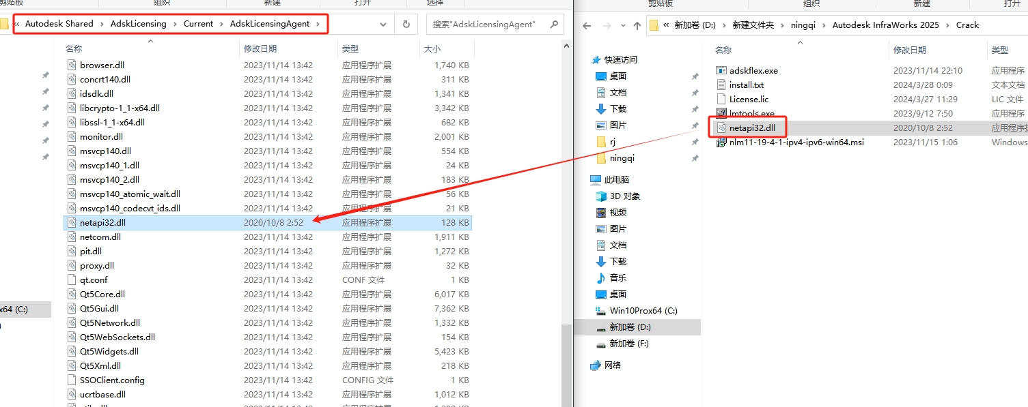The image size is (1028, 407).
Task: Navigate to Crack in right breadcrumb
Action: (967, 25)
